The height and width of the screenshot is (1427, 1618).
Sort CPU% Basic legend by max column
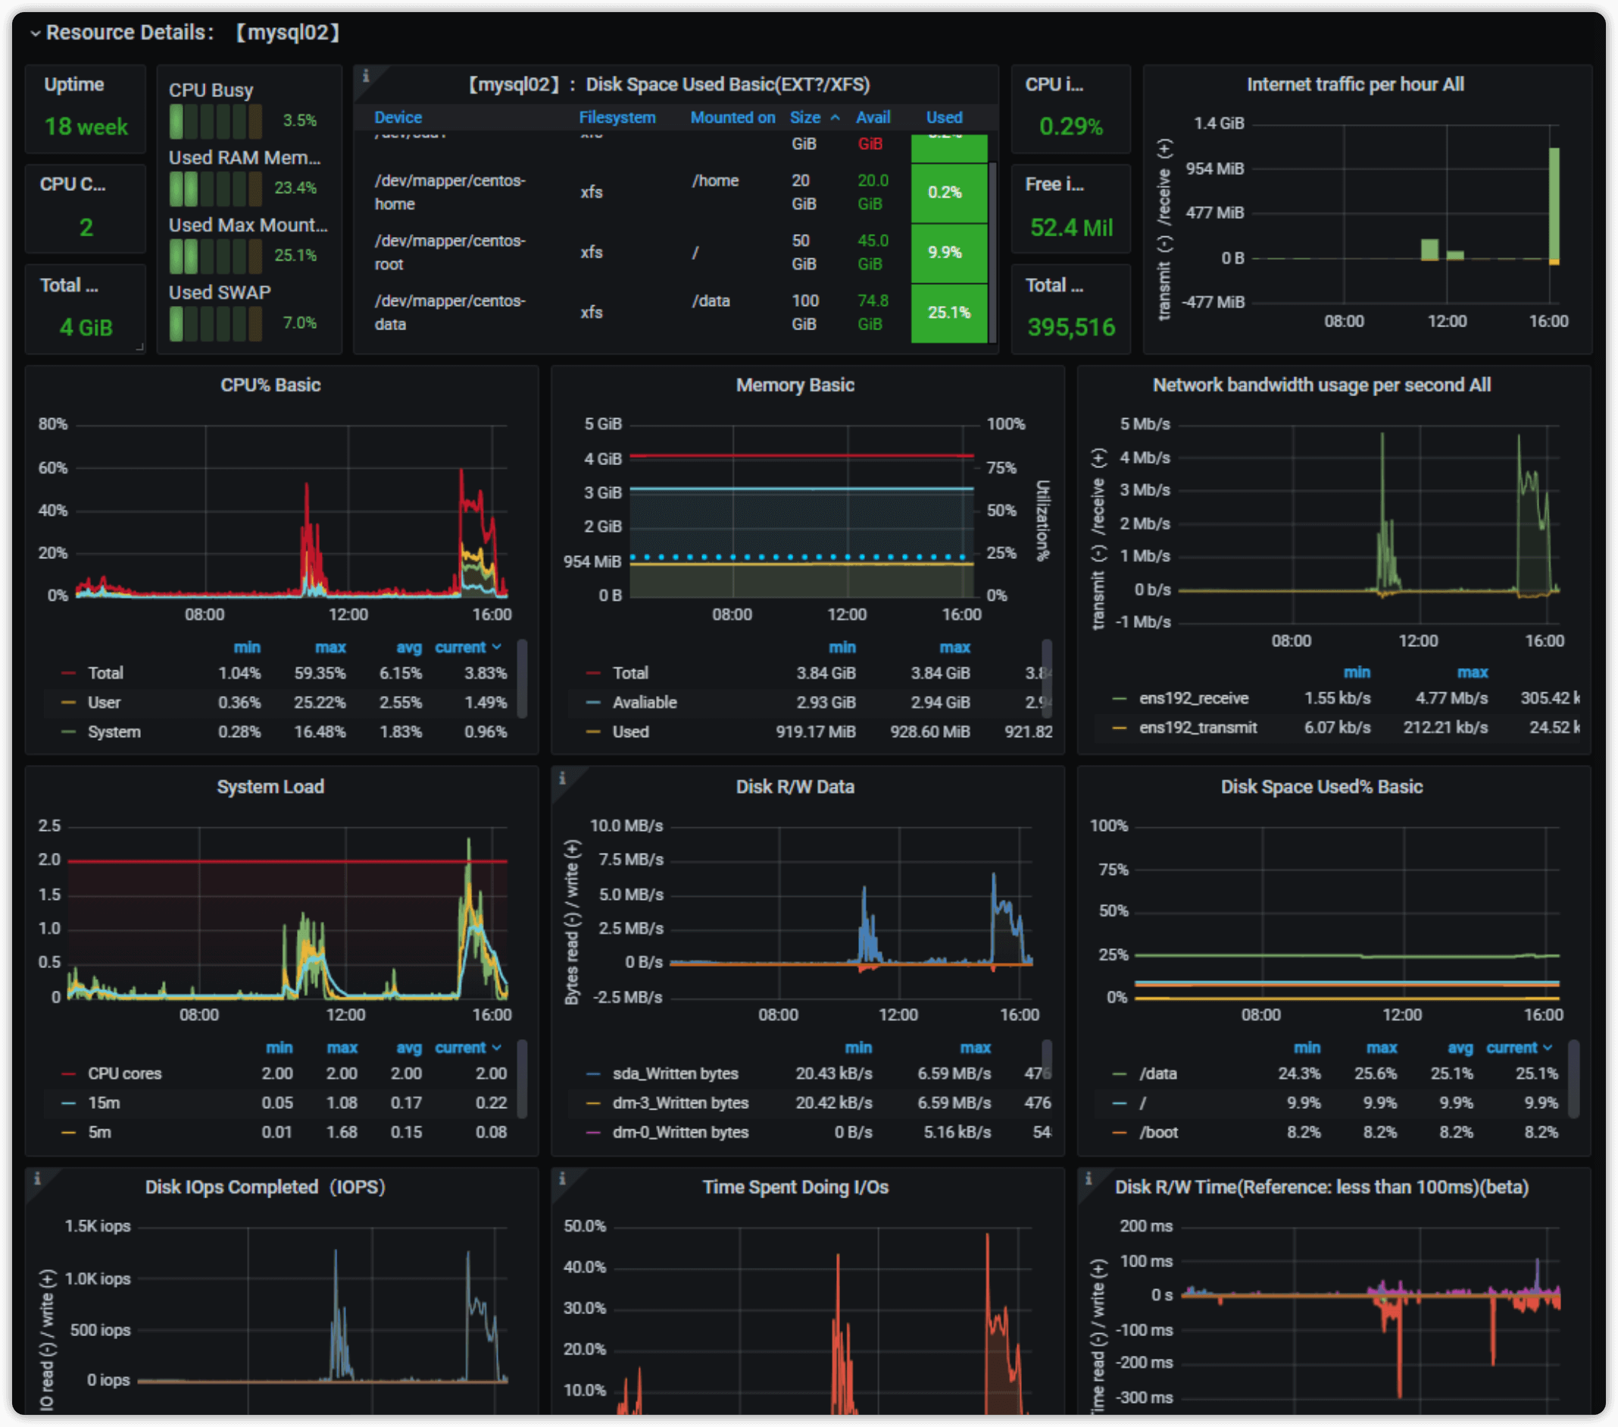(x=330, y=648)
